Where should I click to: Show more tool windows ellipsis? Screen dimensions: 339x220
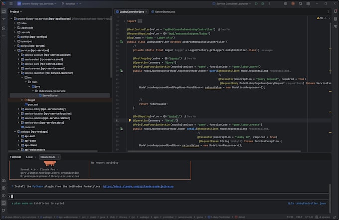pyautogui.click(x=4, y=36)
